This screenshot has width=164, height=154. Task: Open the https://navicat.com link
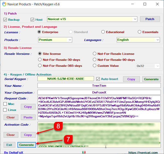click(x=143, y=153)
